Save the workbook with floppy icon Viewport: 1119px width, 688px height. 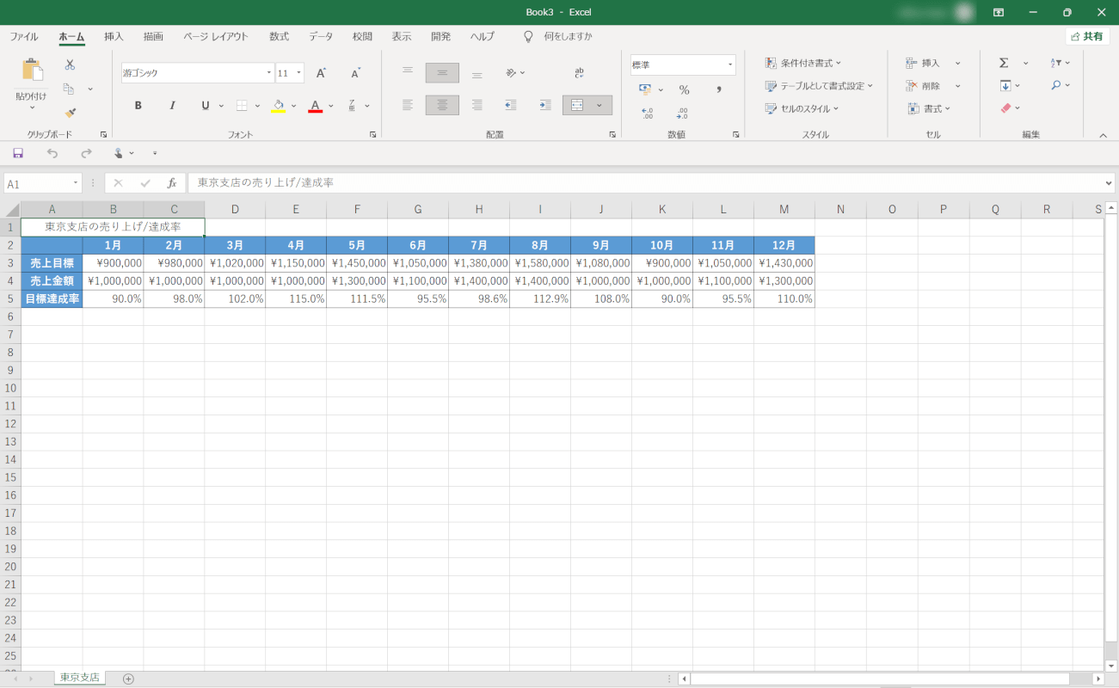coord(18,153)
